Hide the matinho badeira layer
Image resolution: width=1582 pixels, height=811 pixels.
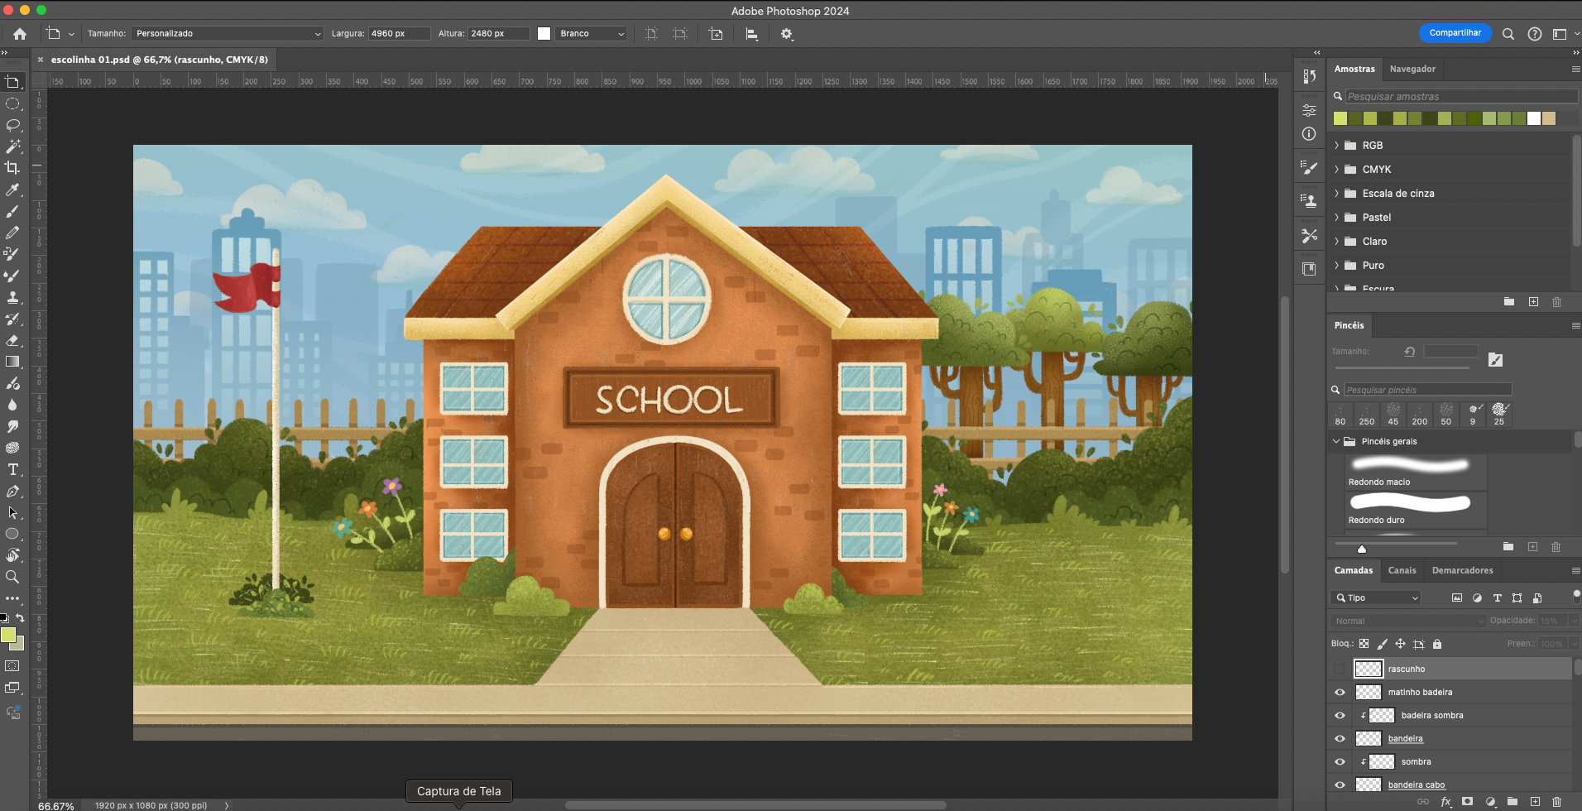point(1340,693)
